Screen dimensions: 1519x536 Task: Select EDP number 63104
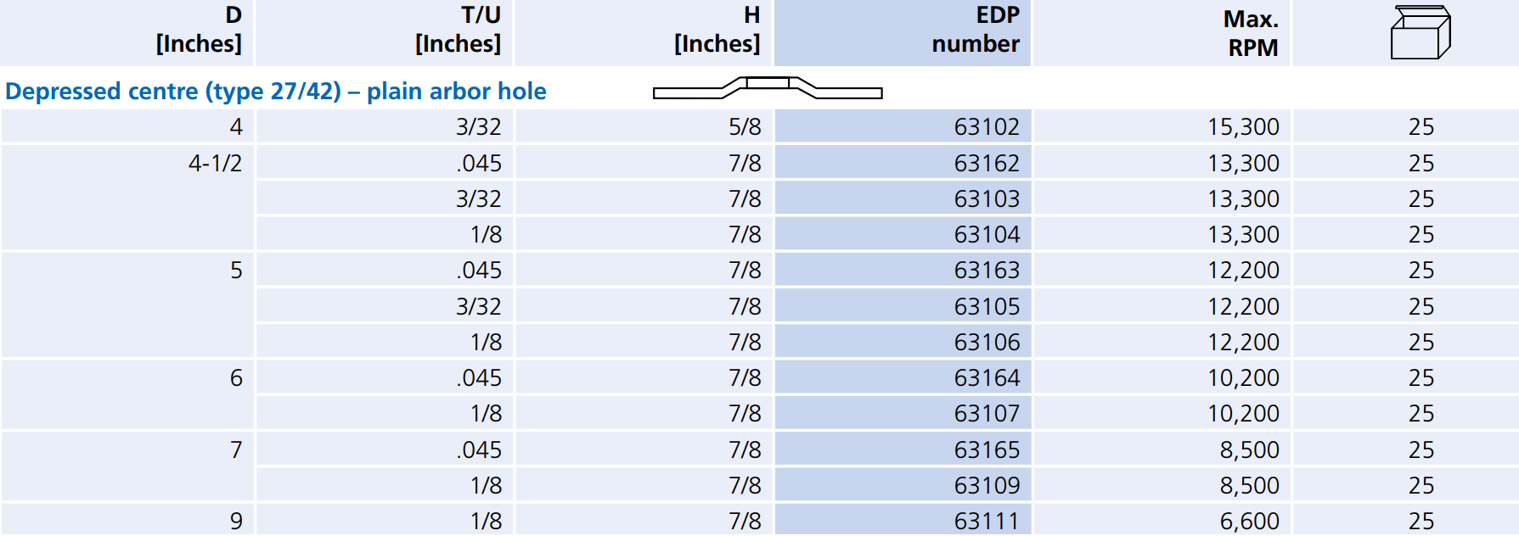click(x=987, y=234)
